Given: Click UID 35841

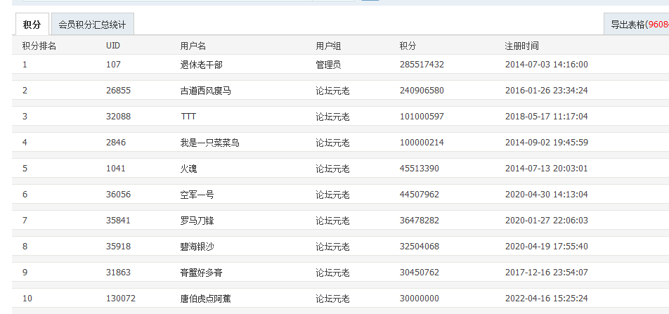Looking at the screenshot, I should point(119,221).
